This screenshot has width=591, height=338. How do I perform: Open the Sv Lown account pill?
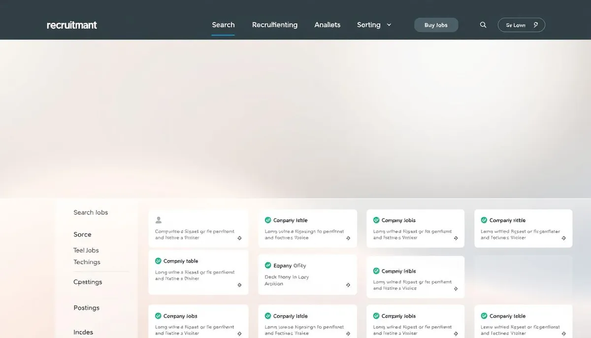click(x=521, y=25)
